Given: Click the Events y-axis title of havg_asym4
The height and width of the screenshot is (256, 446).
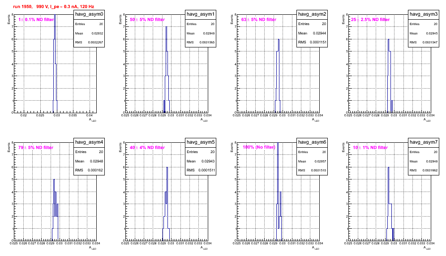Looking at the screenshot, I should (x=9, y=147).
